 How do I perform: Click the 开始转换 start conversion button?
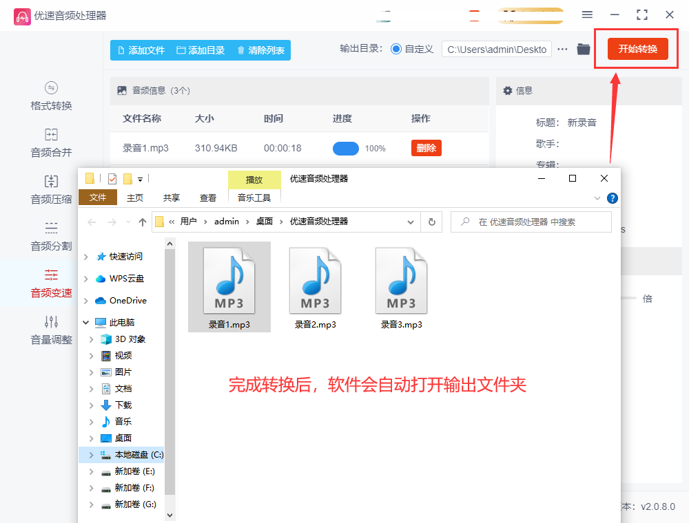(637, 49)
